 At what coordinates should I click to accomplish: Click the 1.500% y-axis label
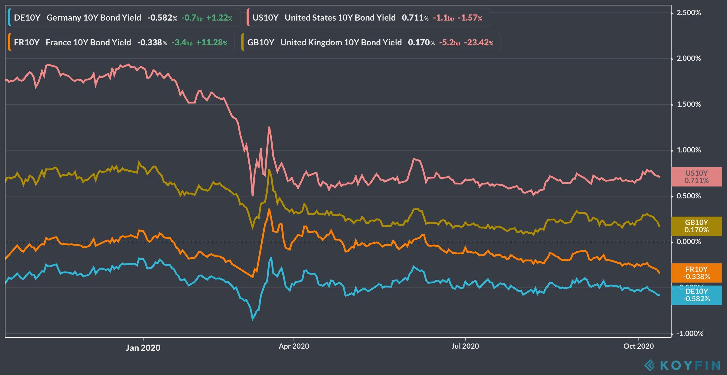coord(689,104)
